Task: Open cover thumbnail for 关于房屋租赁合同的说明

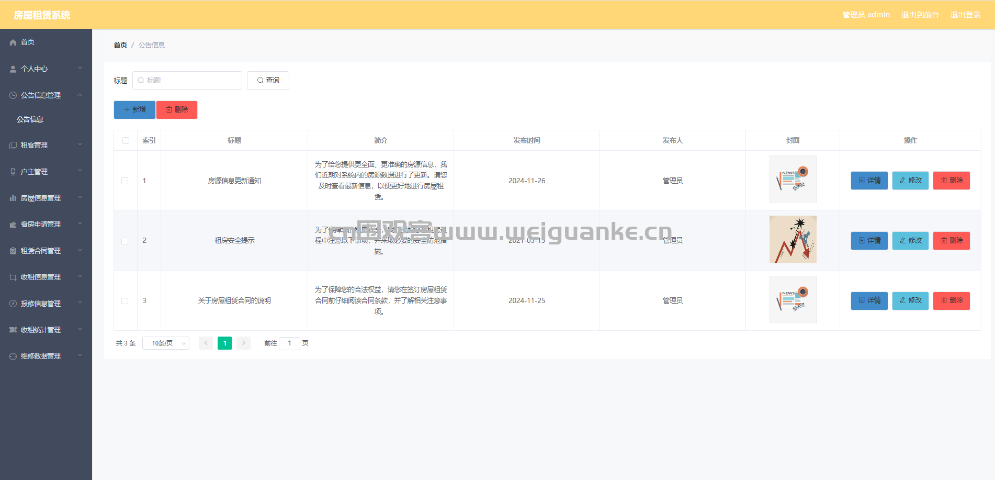Action: pyautogui.click(x=793, y=299)
